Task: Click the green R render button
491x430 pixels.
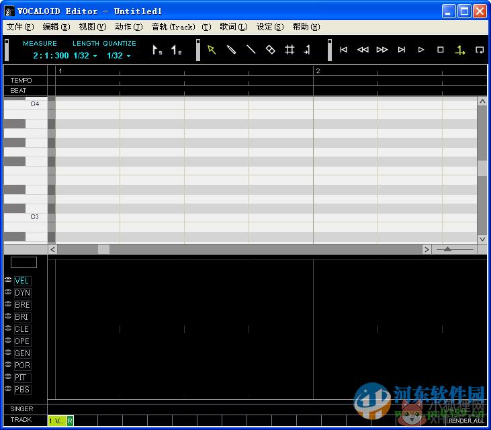Action: pos(70,421)
